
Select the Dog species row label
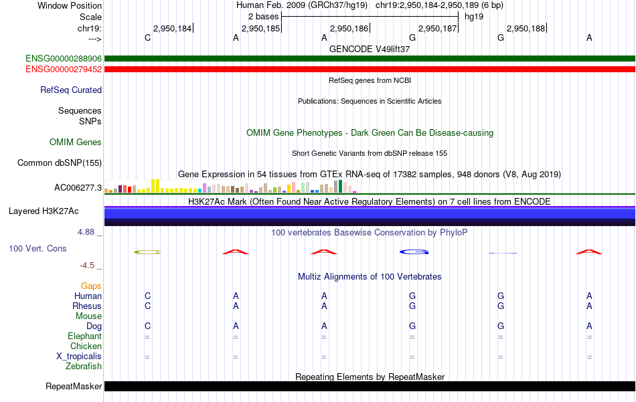[x=94, y=326]
